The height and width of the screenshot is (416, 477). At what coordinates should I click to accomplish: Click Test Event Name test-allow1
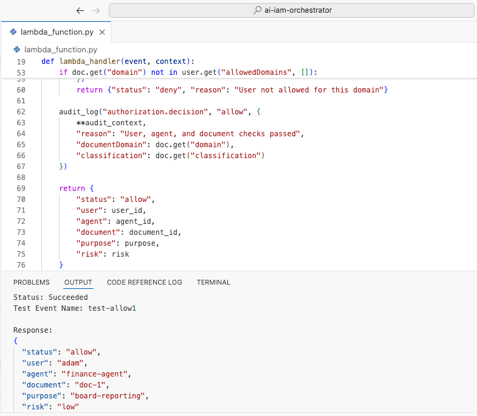click(75, 308)
